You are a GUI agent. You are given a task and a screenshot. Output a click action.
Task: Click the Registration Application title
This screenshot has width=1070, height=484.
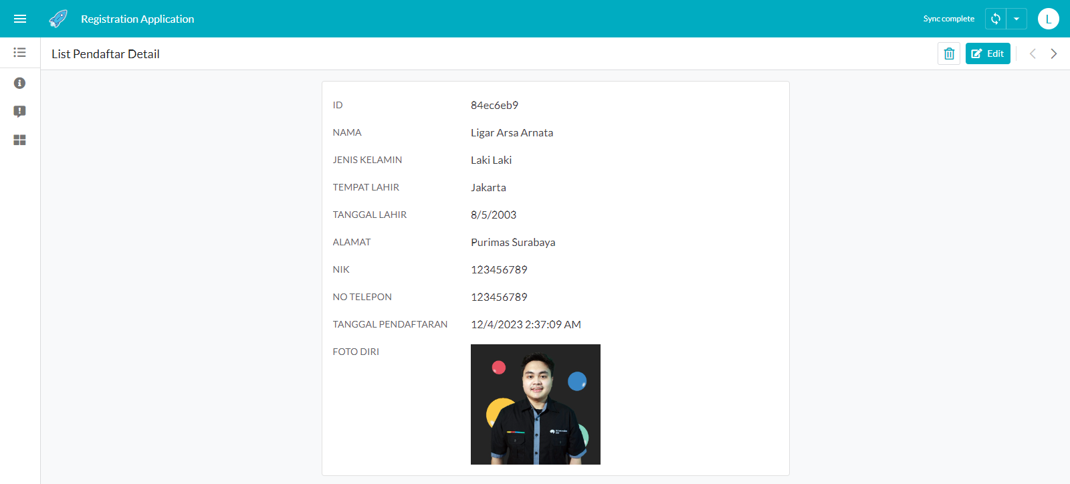pyautogui.click(x=137, y=19)
